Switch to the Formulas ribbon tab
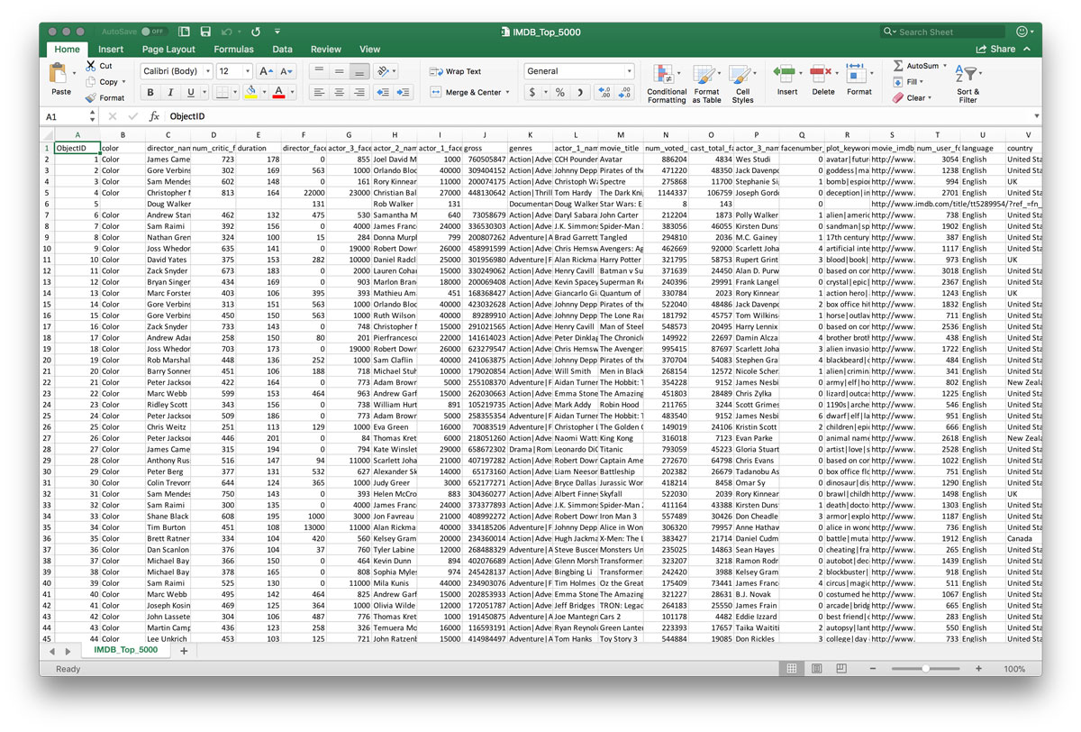The width and height of the screenshot is (1081, 732). 233,50
